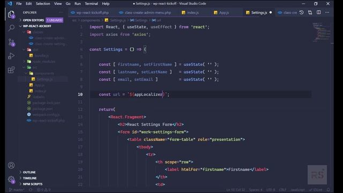Open the File menu
343x193 pixels.
pos(19,4)
